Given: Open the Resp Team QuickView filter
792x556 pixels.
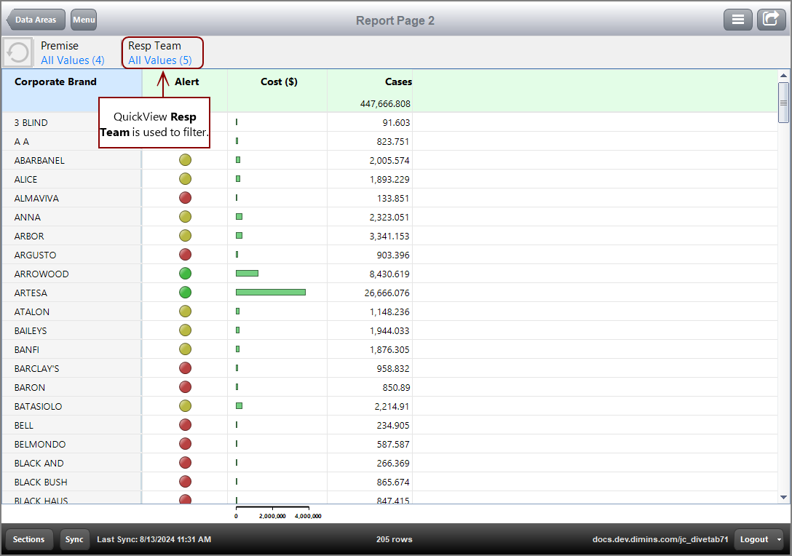Looking at the screenshot, I should pos(161,52).
